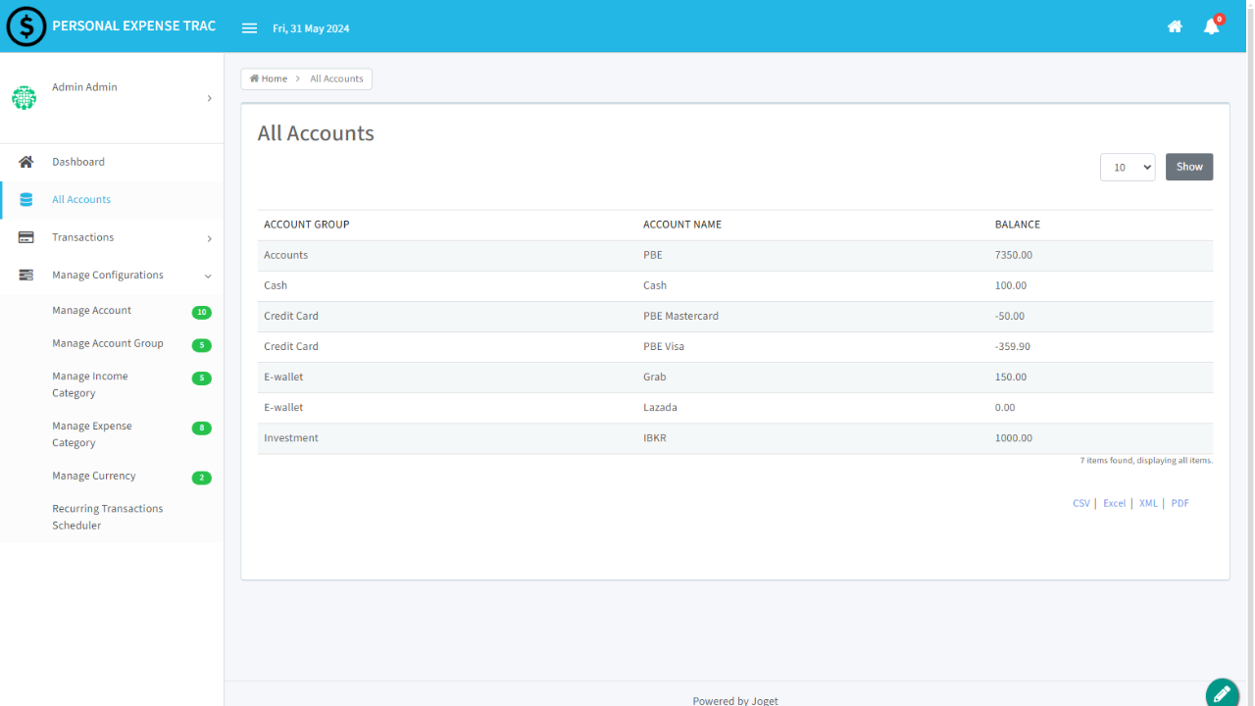Expand the Transactions submenu arrow
The height and width of the screenshot is (706, 1255).
pyautogui.click(x=209, y=238)
